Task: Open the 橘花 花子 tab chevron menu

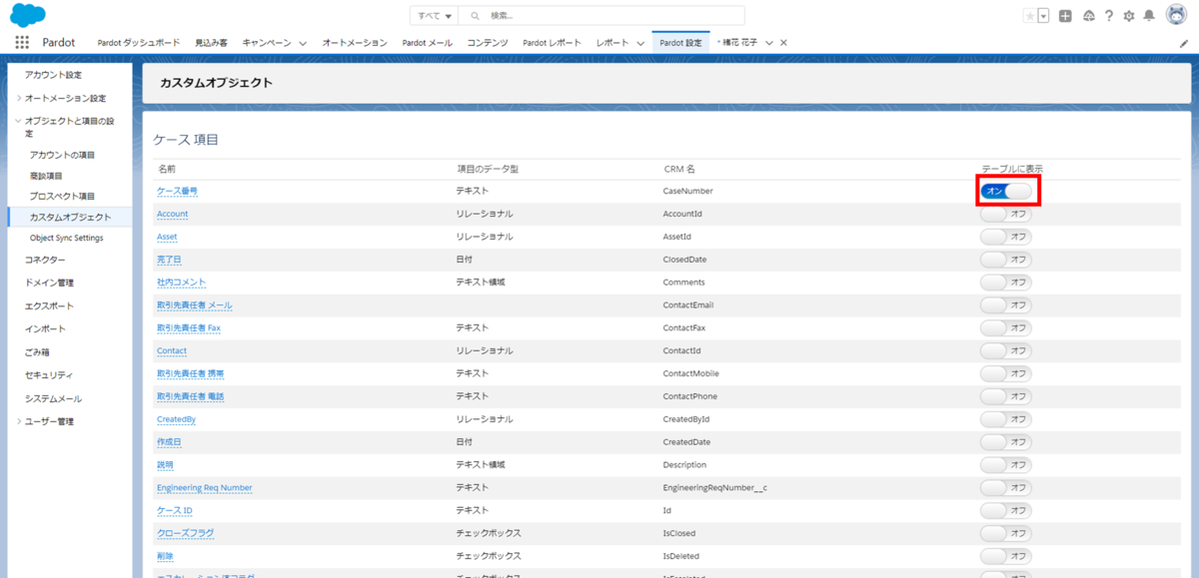Action: point(769,43)
